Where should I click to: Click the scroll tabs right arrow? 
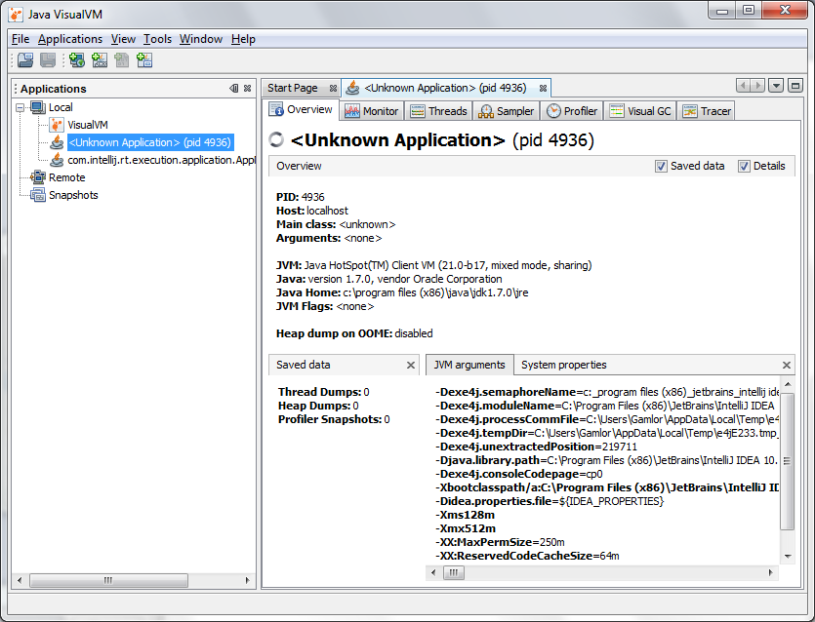757,85
